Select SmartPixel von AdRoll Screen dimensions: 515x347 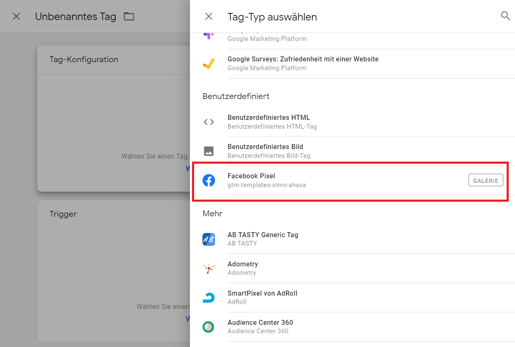pyautogui.click(x=352, y=297)
